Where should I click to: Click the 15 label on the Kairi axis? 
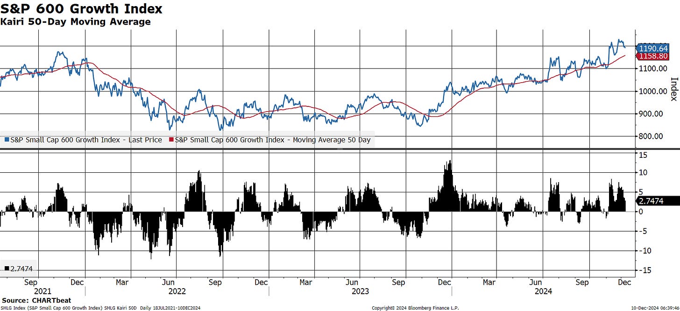click(644, 155)
